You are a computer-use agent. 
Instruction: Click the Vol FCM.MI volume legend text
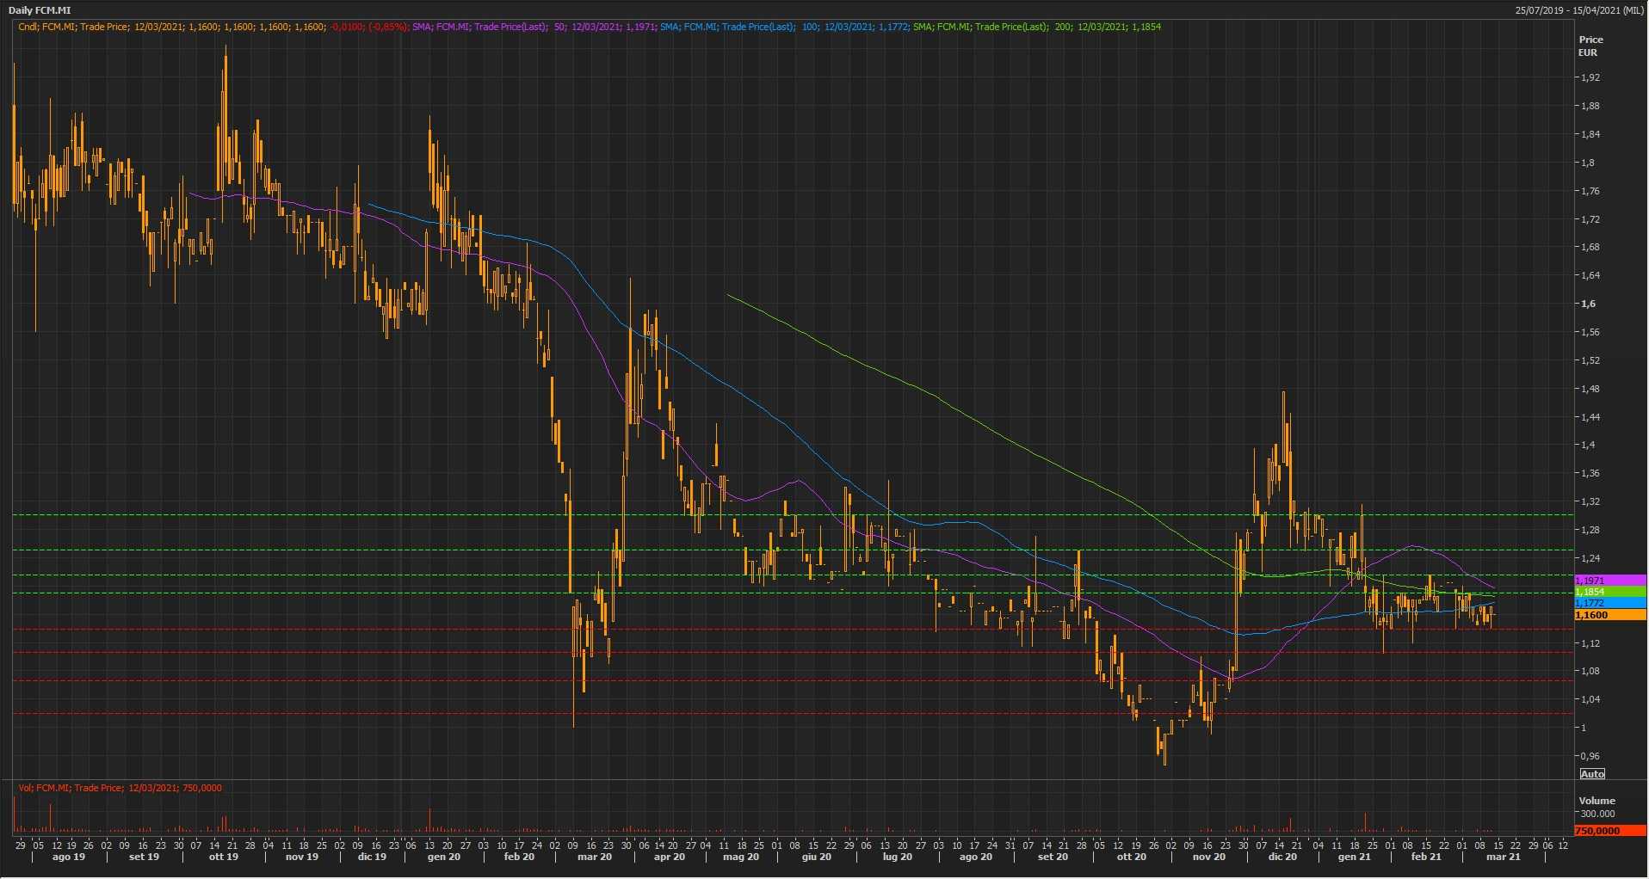click(x=120, y=788)
